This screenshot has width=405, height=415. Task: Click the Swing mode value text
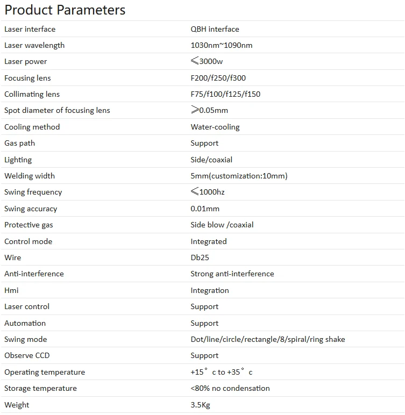coord(267,339)
